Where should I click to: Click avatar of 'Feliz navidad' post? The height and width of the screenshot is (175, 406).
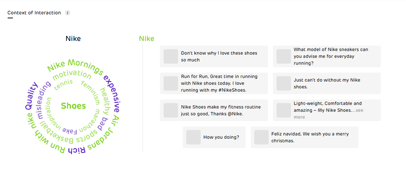pos(261,137)
